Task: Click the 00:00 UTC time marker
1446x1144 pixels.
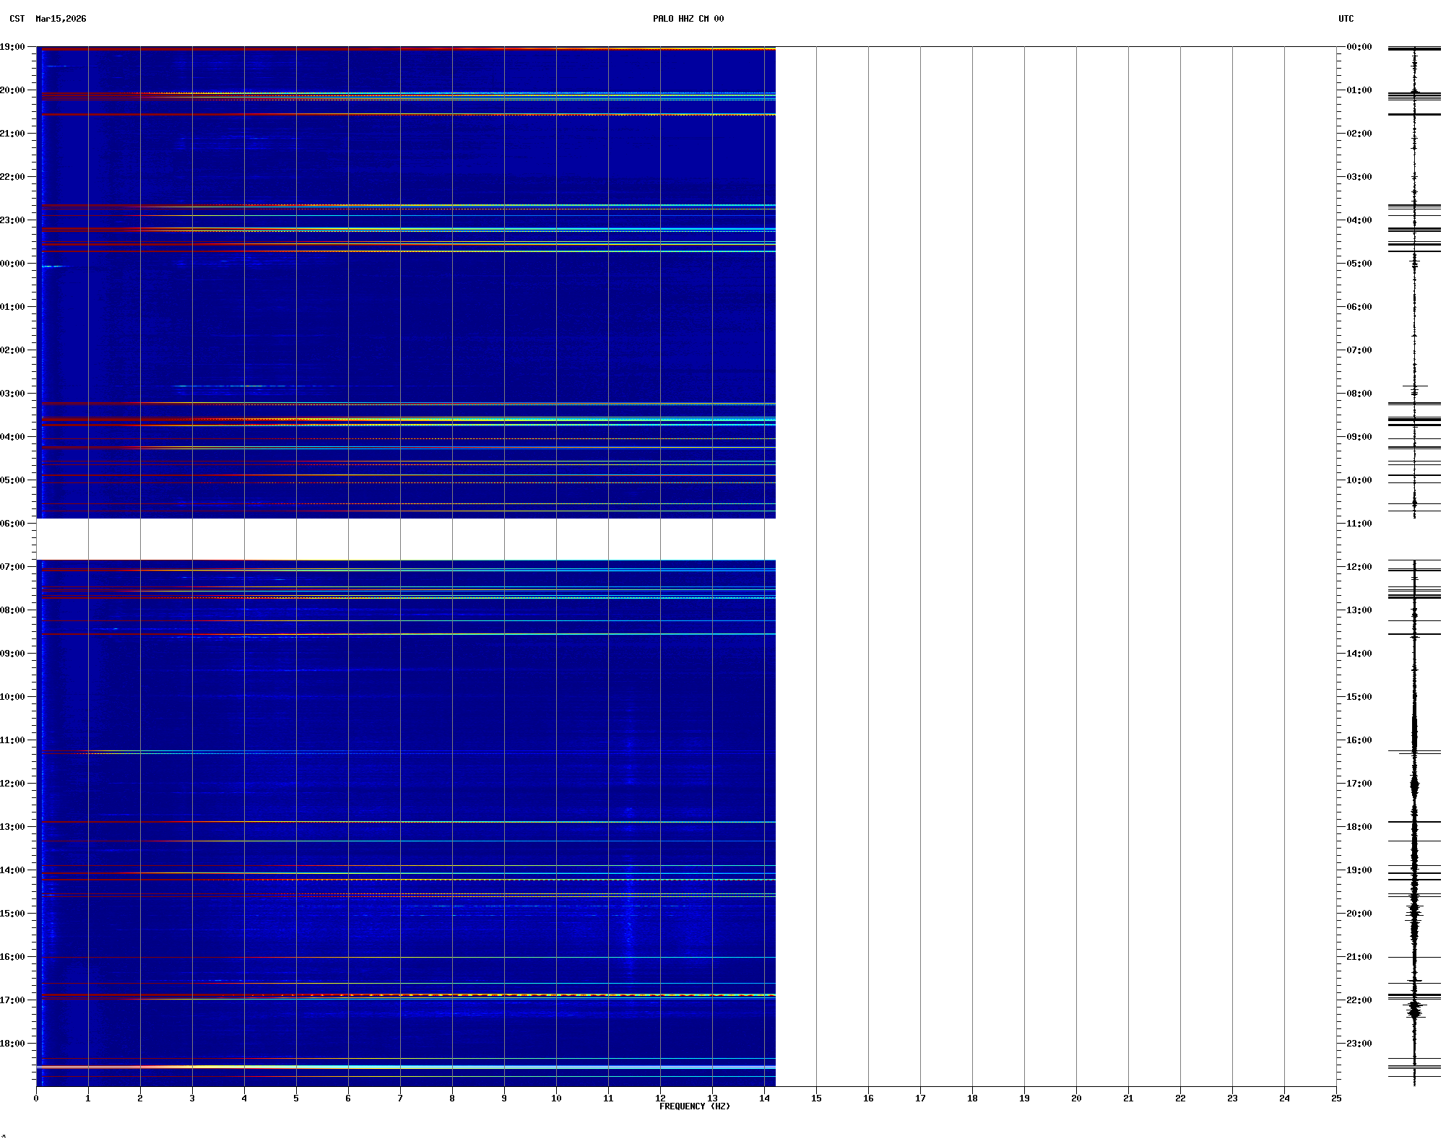Action: (1359, 47)
